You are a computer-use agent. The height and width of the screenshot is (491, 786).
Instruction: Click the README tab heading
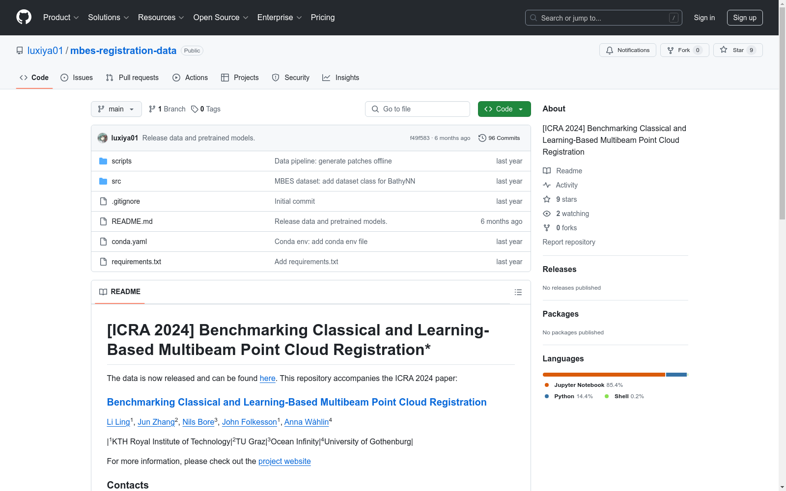point(120,292)
